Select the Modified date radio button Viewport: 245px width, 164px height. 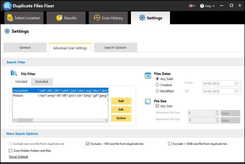coord(157,91)
